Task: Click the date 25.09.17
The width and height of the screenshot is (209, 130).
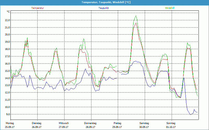Action: 10,127
